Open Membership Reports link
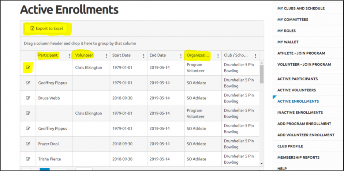 [298, 157]
